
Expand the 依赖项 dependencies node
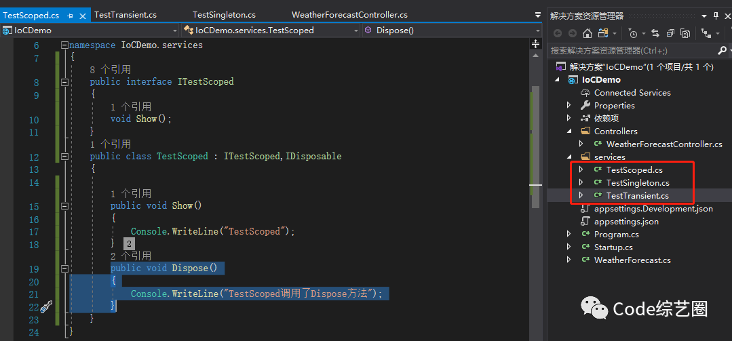coord(569,119)
